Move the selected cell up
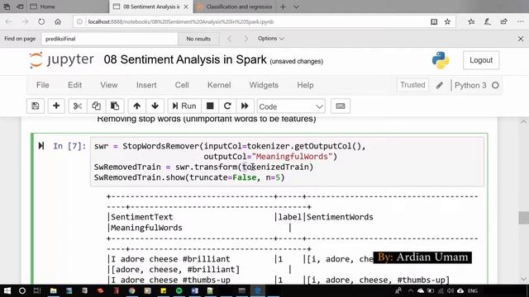 [136, 106]
